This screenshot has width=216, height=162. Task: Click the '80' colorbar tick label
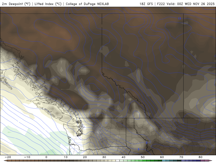(201, 157)
